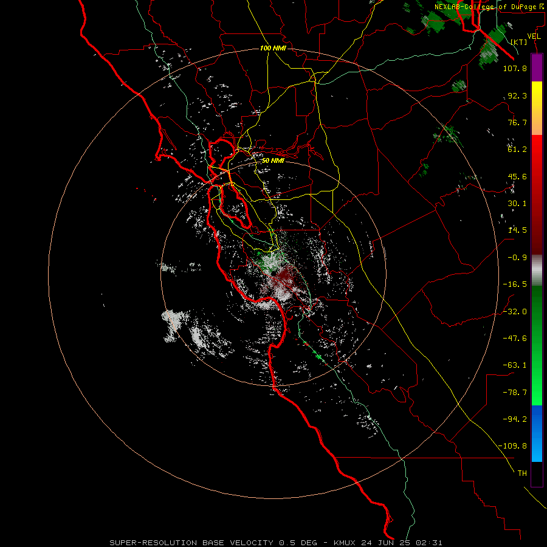Pick the red segment of velocity scale
This screenshot has width=547, height=547.
tap(537, 194)
